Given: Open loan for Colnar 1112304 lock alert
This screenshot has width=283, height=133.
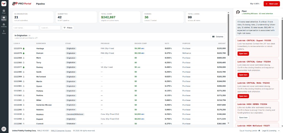Looking at the screenshot, I should [243, 75].
